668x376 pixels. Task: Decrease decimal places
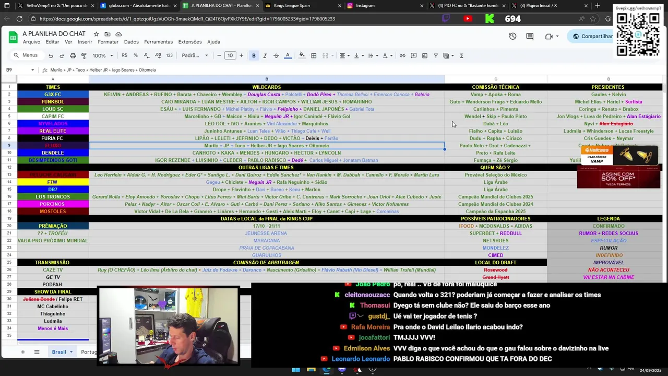tap(146, 55)
